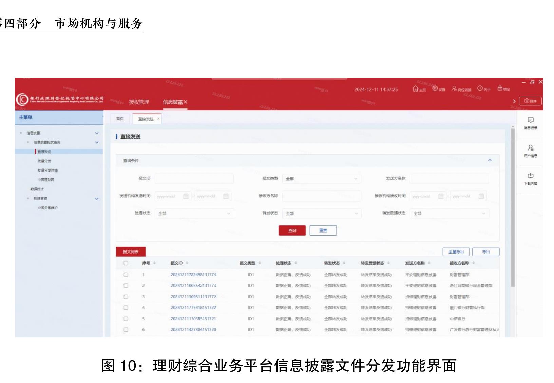
Task: Open 数据统计 in the sidebar
Action: (x=37, y=189)
